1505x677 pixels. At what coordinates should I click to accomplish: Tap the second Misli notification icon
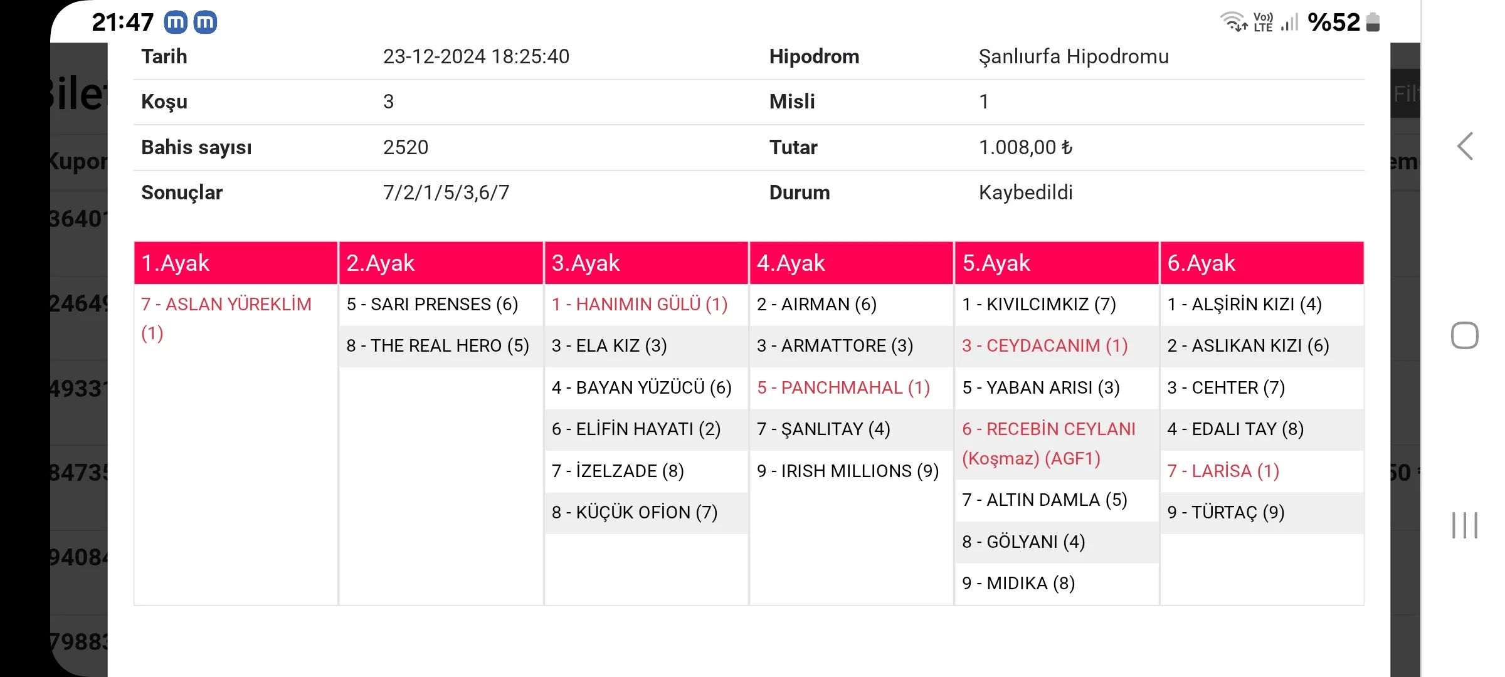tap(205, 23)
